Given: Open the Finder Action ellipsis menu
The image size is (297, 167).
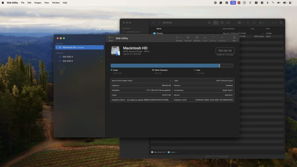Looking at the screenshot, I should click(x=261, y=22).
